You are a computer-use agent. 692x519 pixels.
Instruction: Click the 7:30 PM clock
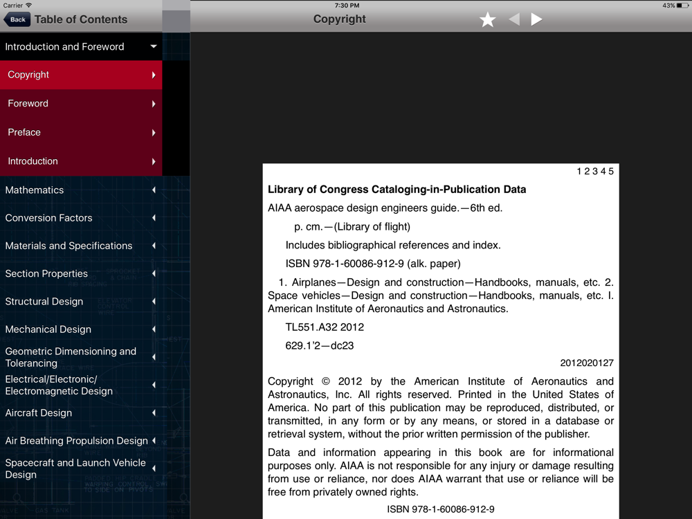pyautogui.click(x=347, y=6)
